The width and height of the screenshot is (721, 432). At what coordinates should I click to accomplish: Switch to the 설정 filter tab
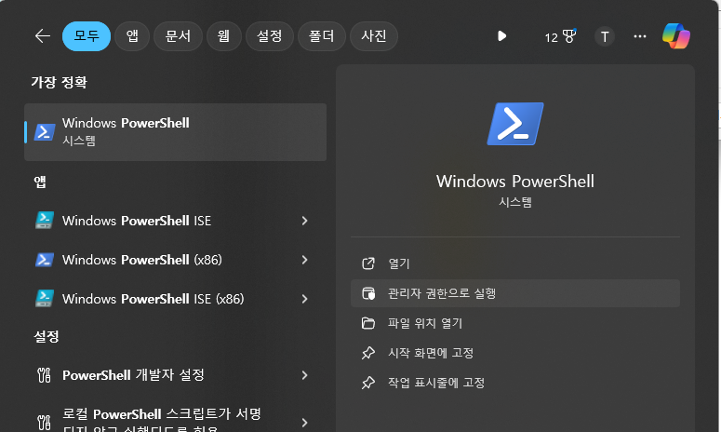click(x=270, y=36)
